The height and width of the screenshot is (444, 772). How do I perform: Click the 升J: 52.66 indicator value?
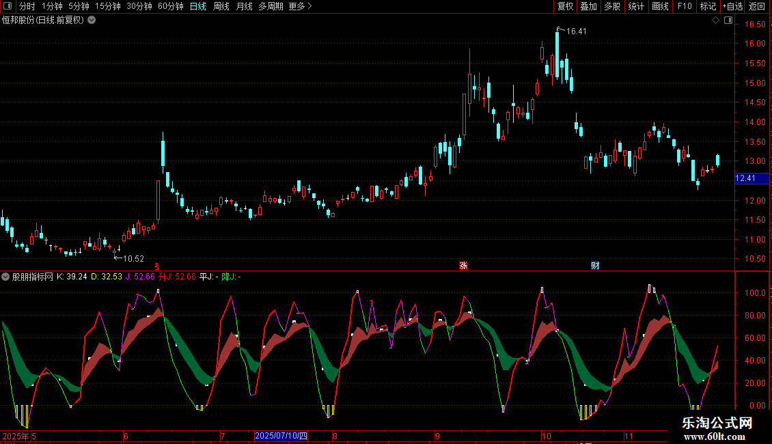[x=177, y=277]
